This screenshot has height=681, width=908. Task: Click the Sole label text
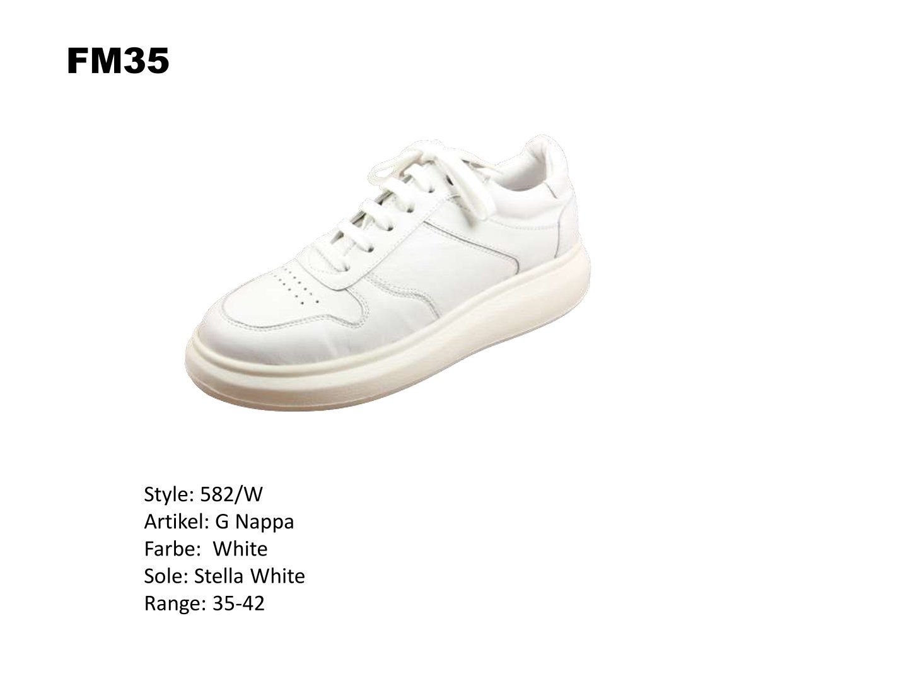pos(166,576)
